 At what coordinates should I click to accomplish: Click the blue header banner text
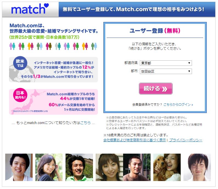coord(134,9)
